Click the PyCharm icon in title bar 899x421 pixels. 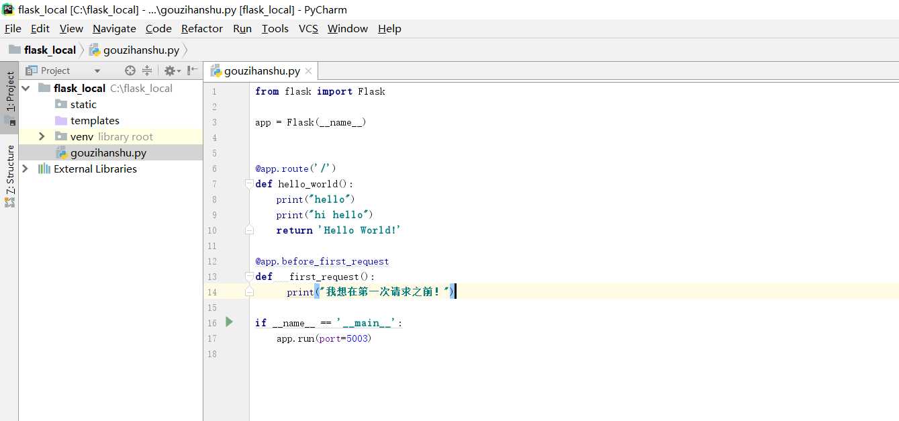point(9,9)
